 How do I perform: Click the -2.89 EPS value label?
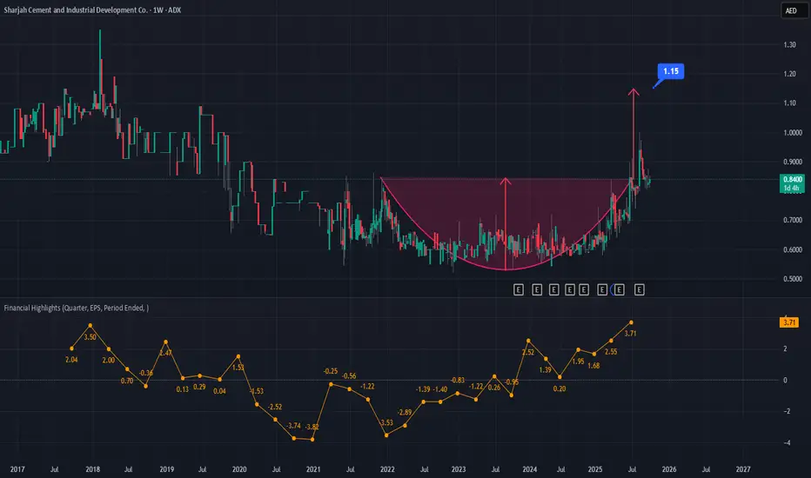(x=405, y=412)
